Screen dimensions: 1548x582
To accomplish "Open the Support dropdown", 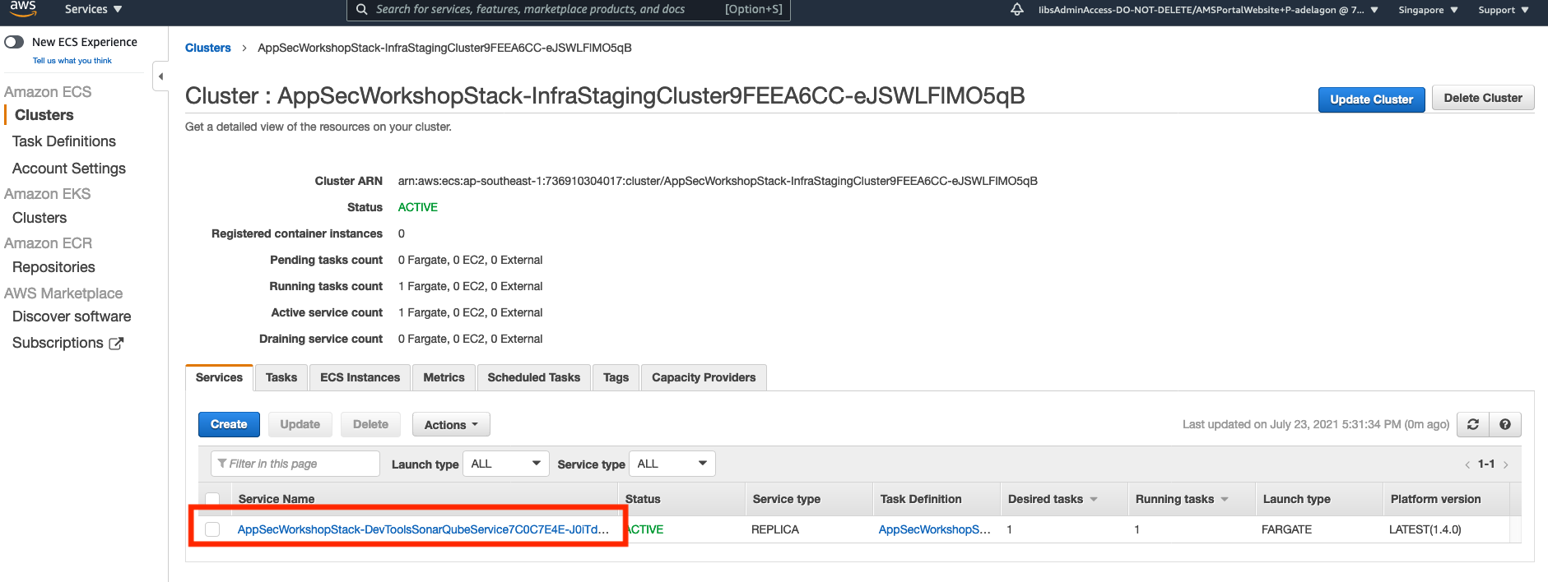I will 1503,10.
